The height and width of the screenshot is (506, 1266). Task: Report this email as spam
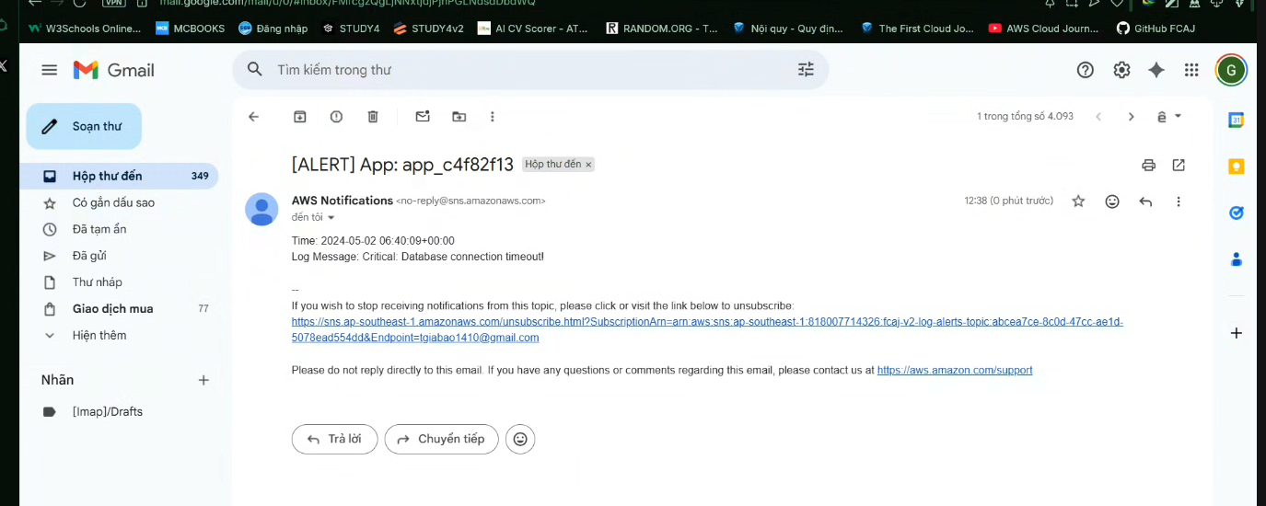336,117
